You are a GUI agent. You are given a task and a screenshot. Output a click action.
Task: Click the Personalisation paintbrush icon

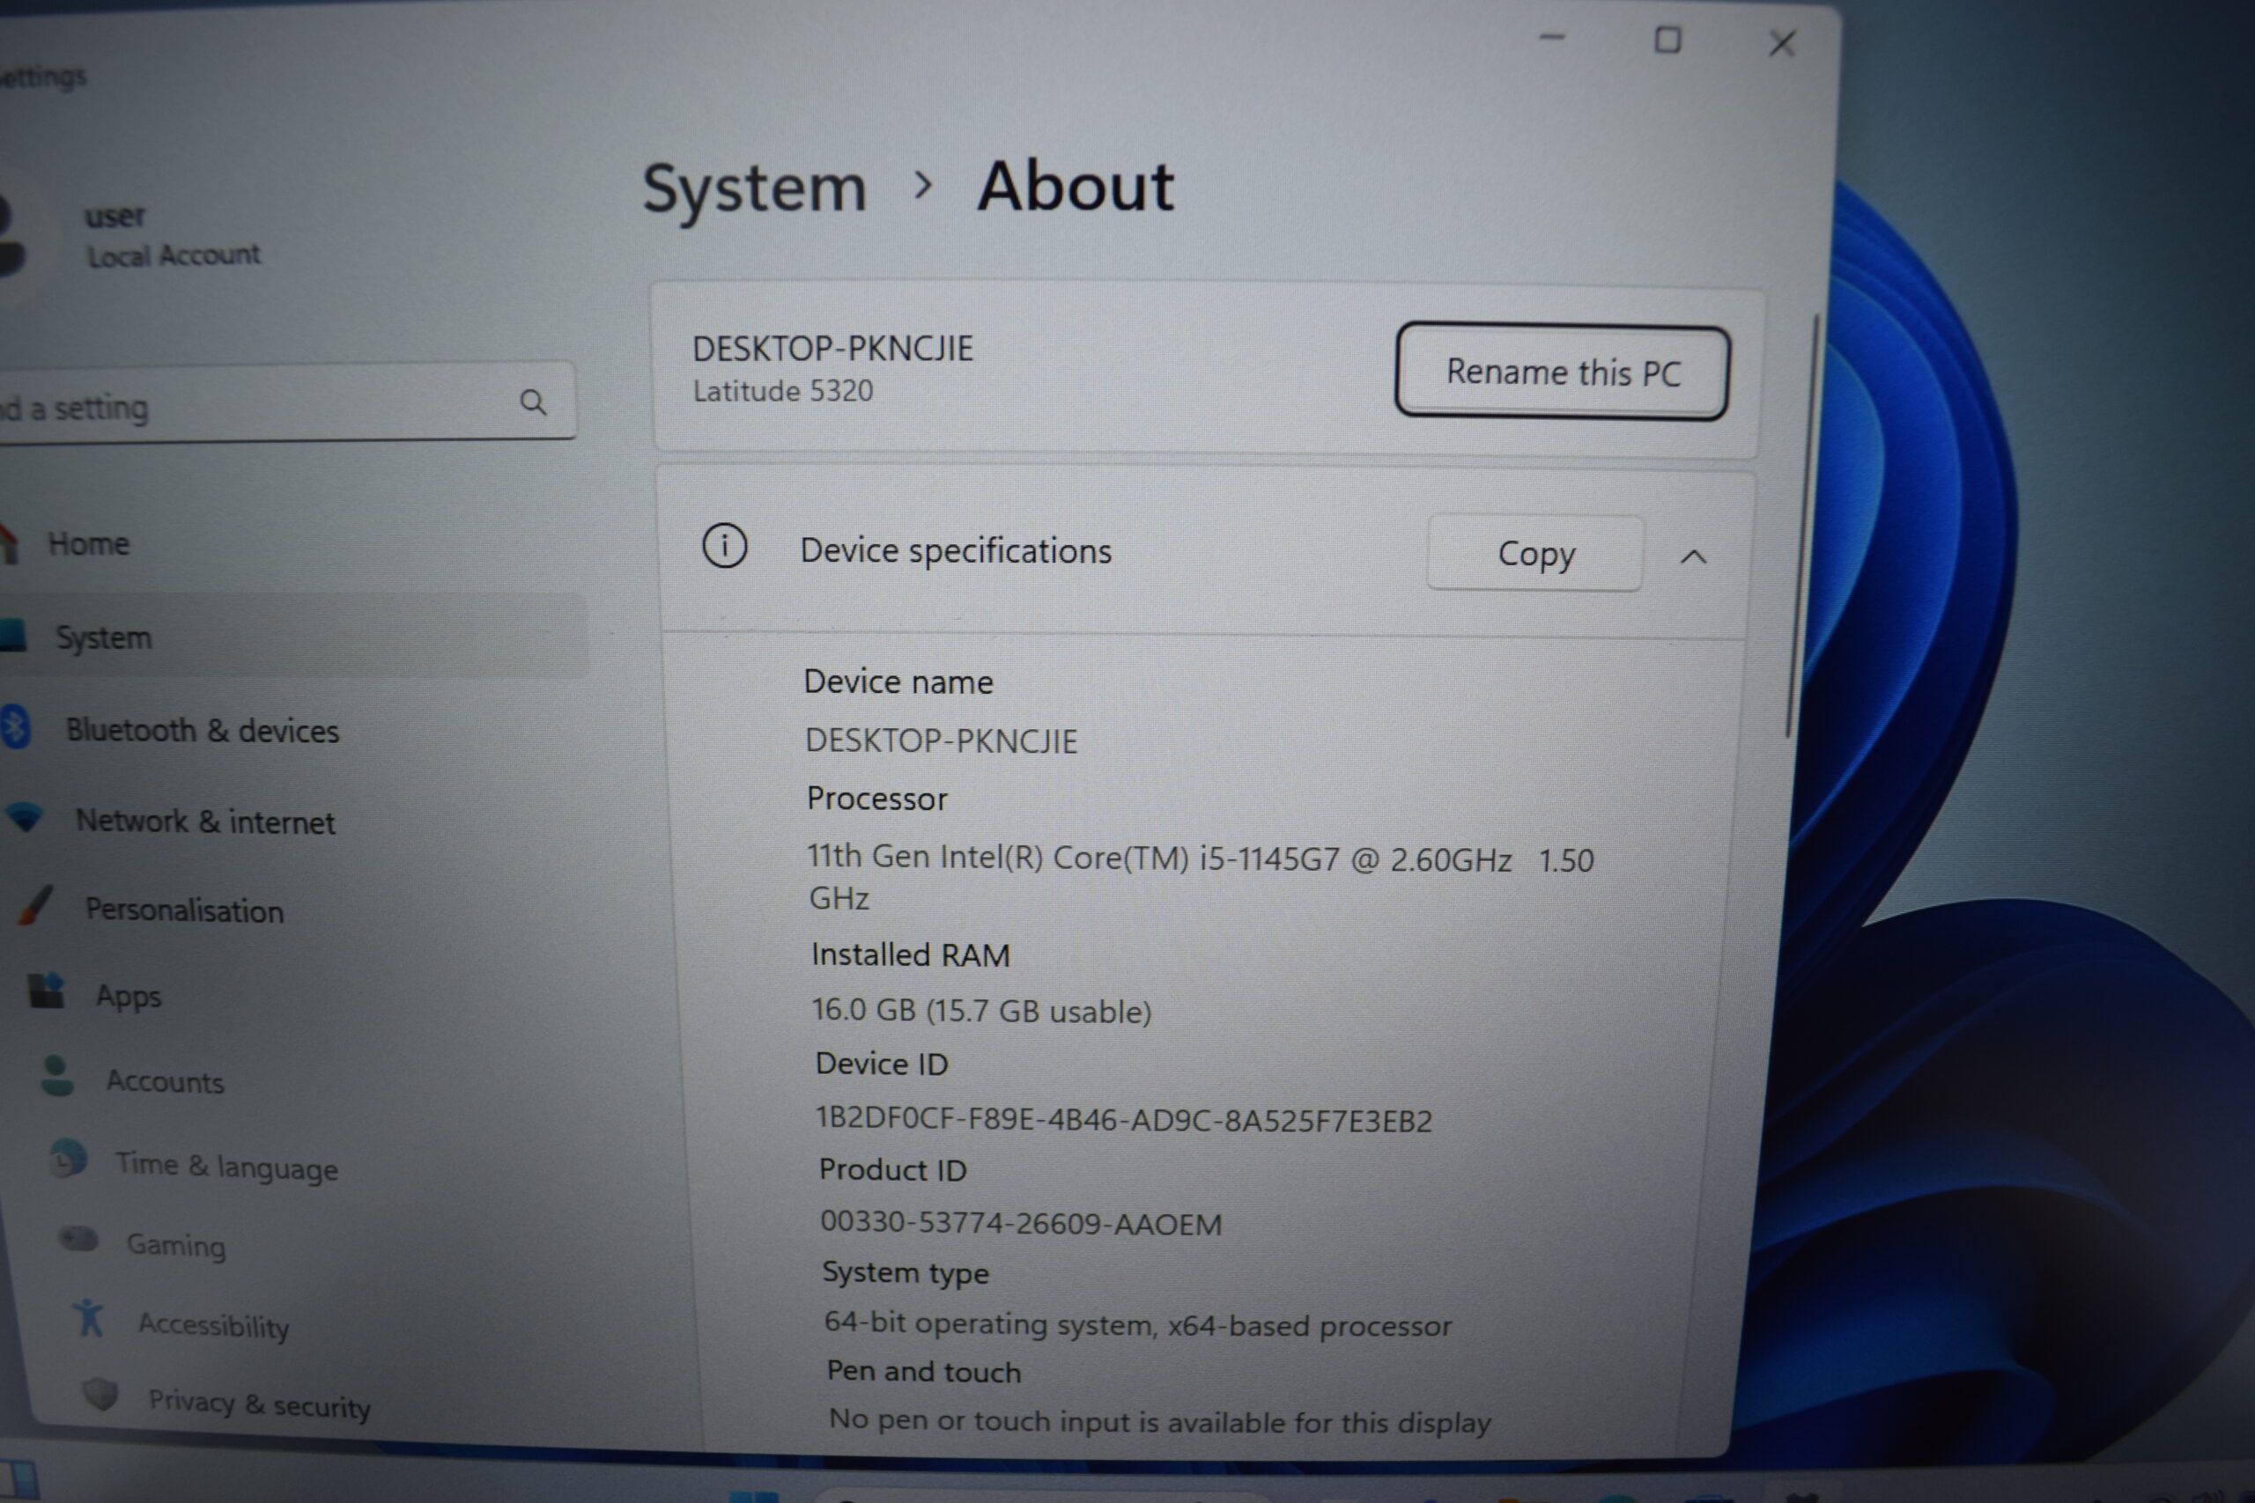[35, 905]
